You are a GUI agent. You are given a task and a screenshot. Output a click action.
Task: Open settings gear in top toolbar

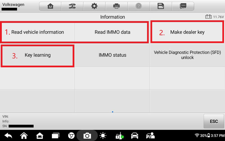(x=94, y=6)
